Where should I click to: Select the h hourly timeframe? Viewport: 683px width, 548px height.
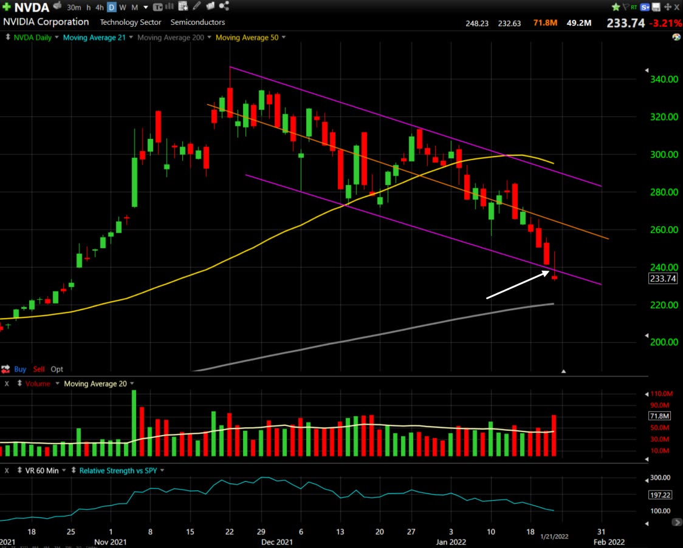pos(89,7)
